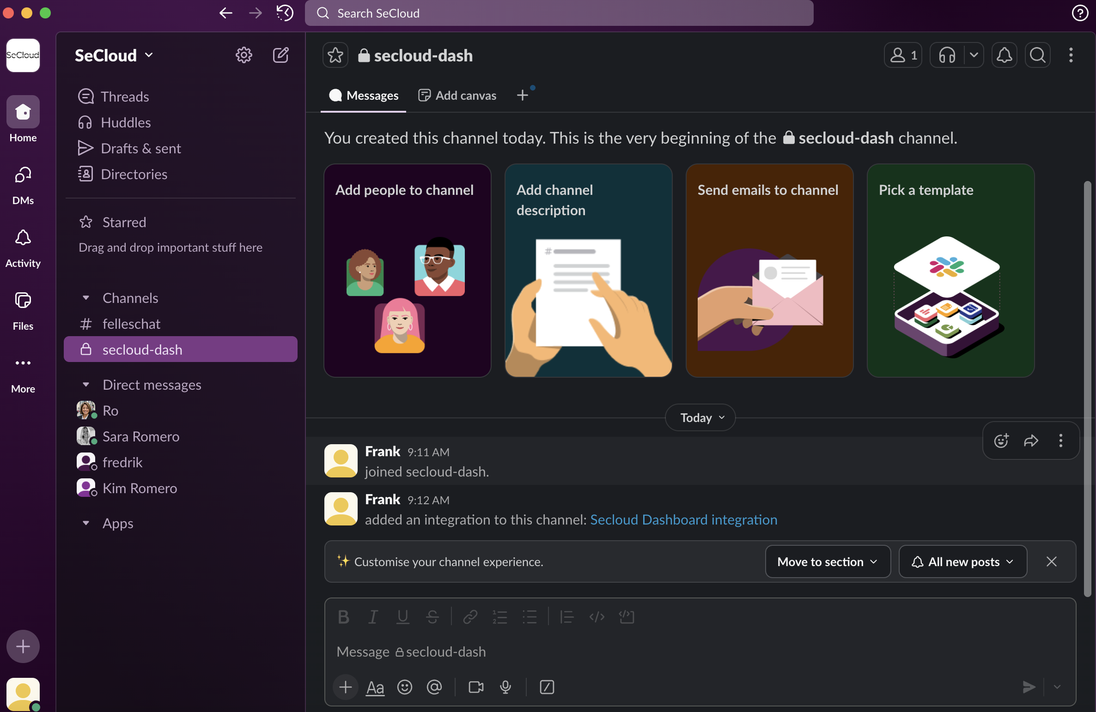Collapse the Channels section
Viewport: 1096px width, 712px height.
(86, 298)
